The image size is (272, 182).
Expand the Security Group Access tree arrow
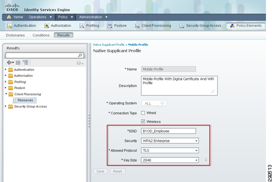pos(6,106)
